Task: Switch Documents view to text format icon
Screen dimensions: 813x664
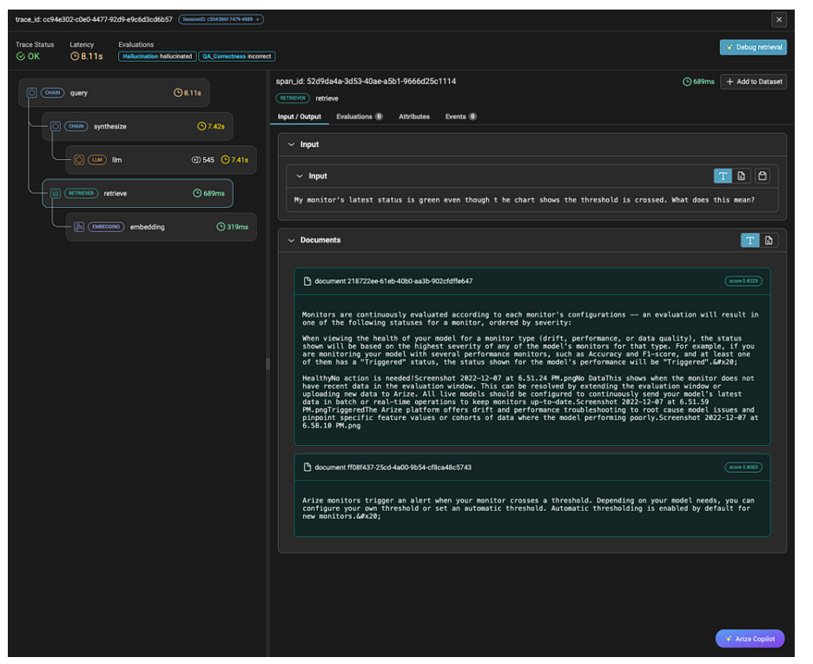Action: coord(750,240)
